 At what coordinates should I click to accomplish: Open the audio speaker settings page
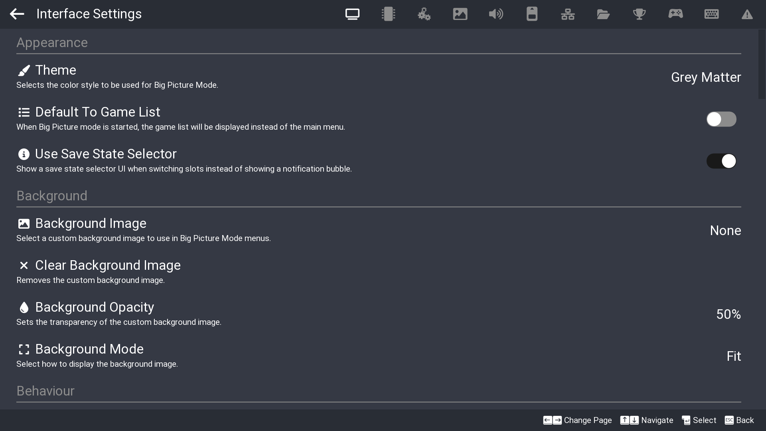pos(496,14)
